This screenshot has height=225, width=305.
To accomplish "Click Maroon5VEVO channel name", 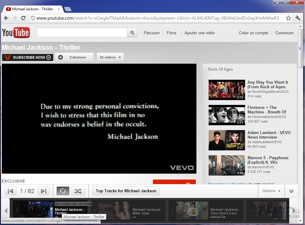I will pos(263,167).
